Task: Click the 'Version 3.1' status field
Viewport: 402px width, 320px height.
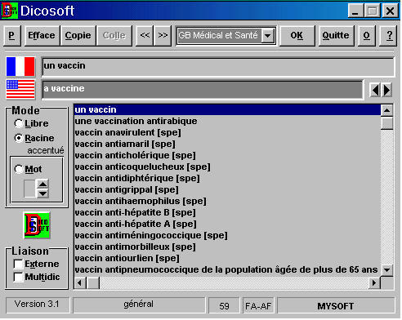Action: tap(38, 304)
